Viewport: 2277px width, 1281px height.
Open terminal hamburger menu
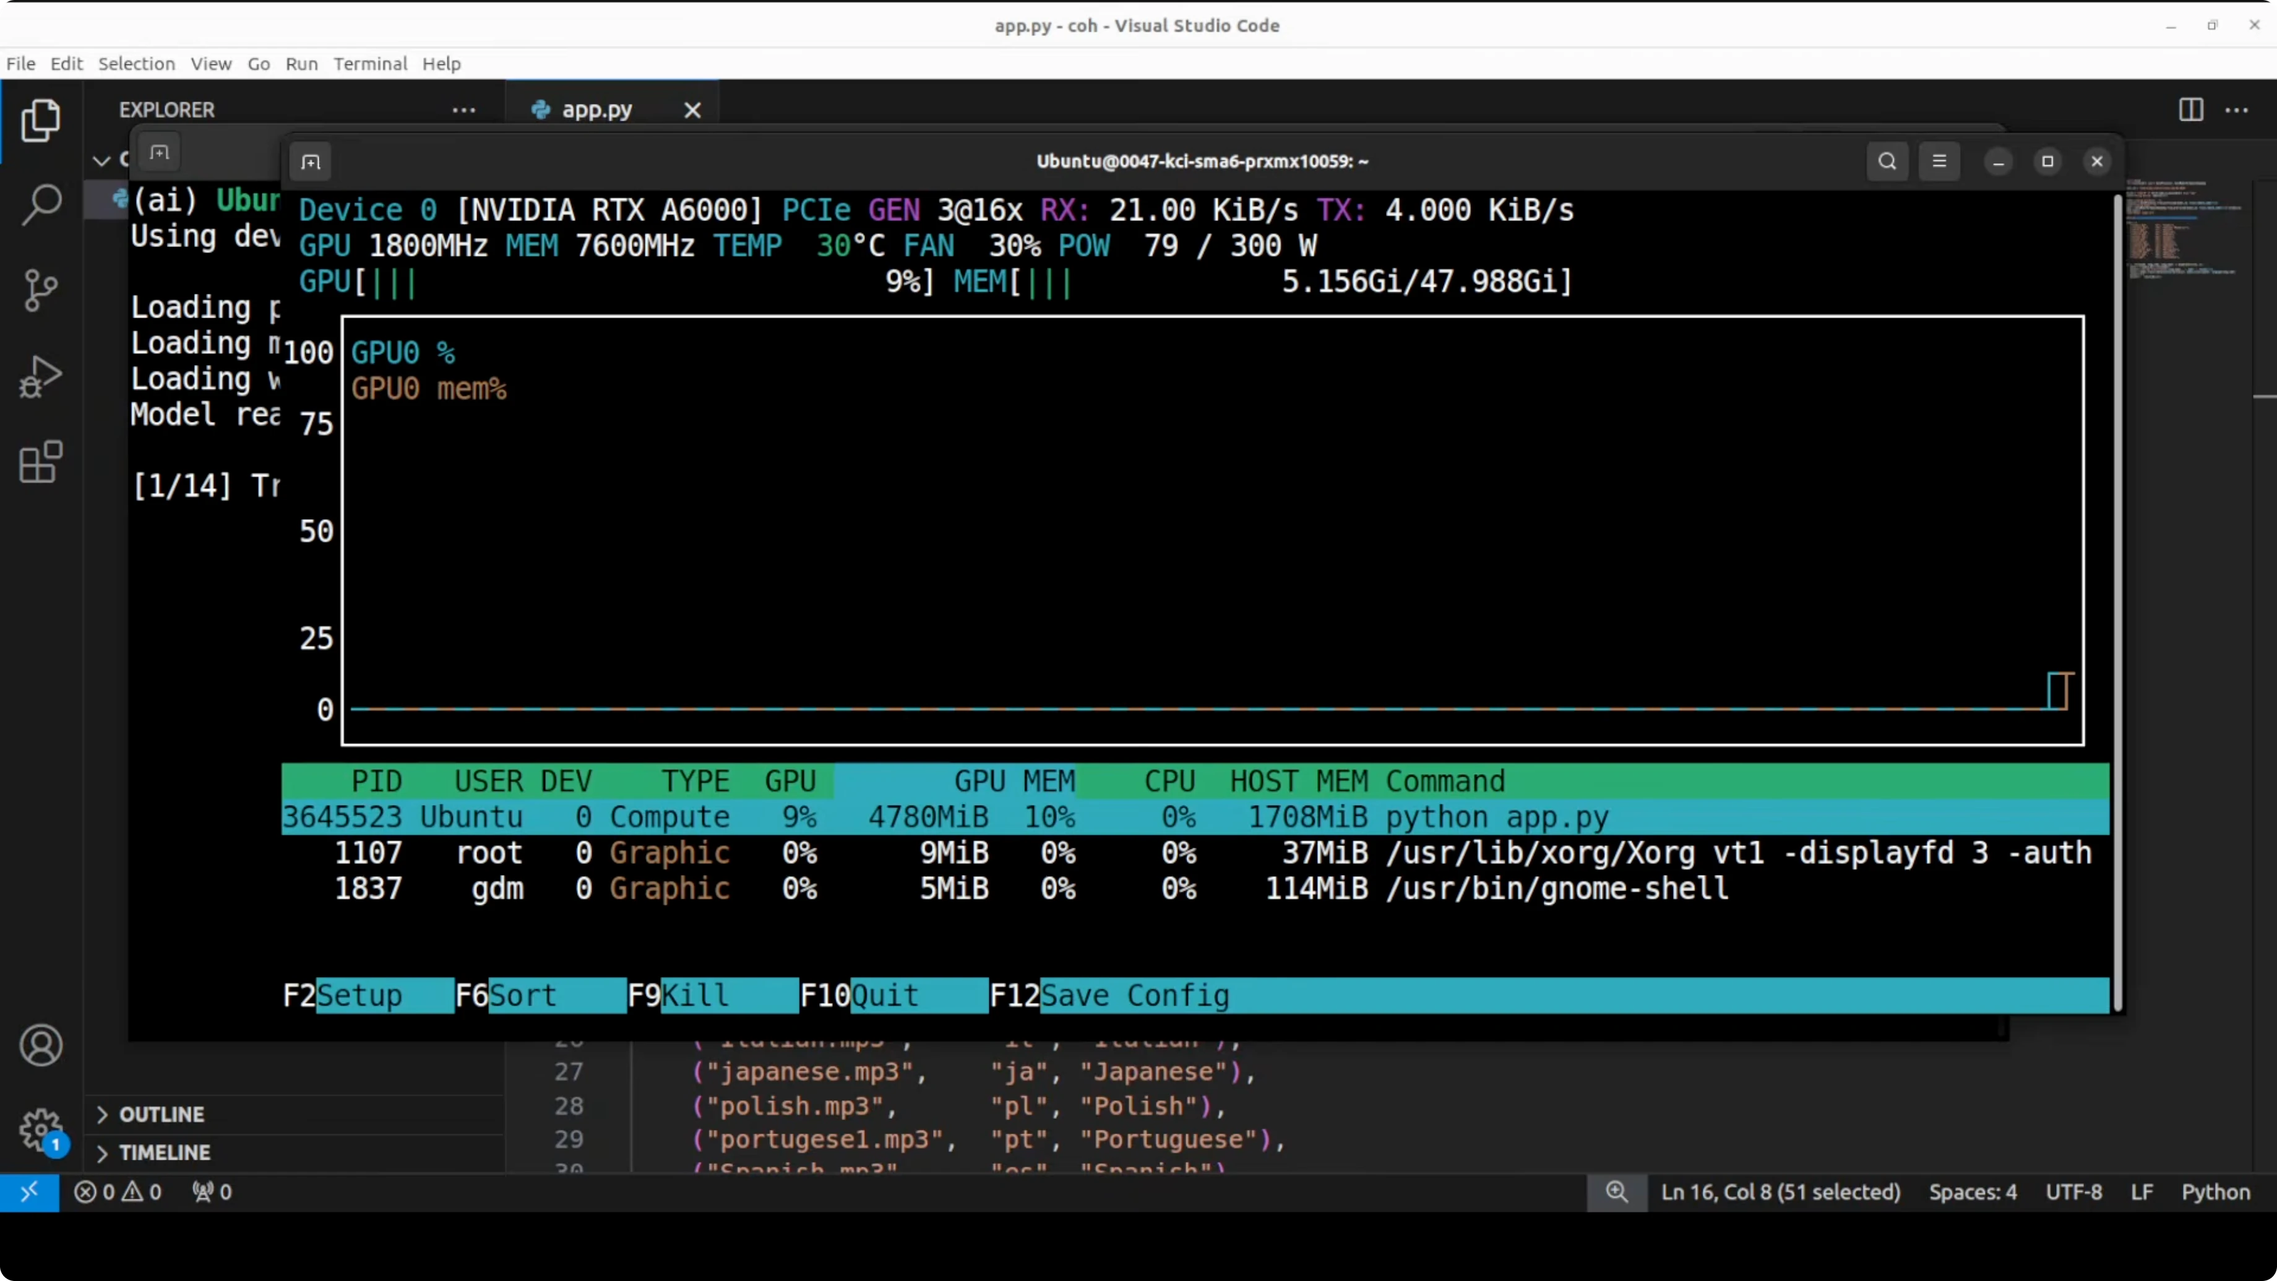[x=1939, y=161]
